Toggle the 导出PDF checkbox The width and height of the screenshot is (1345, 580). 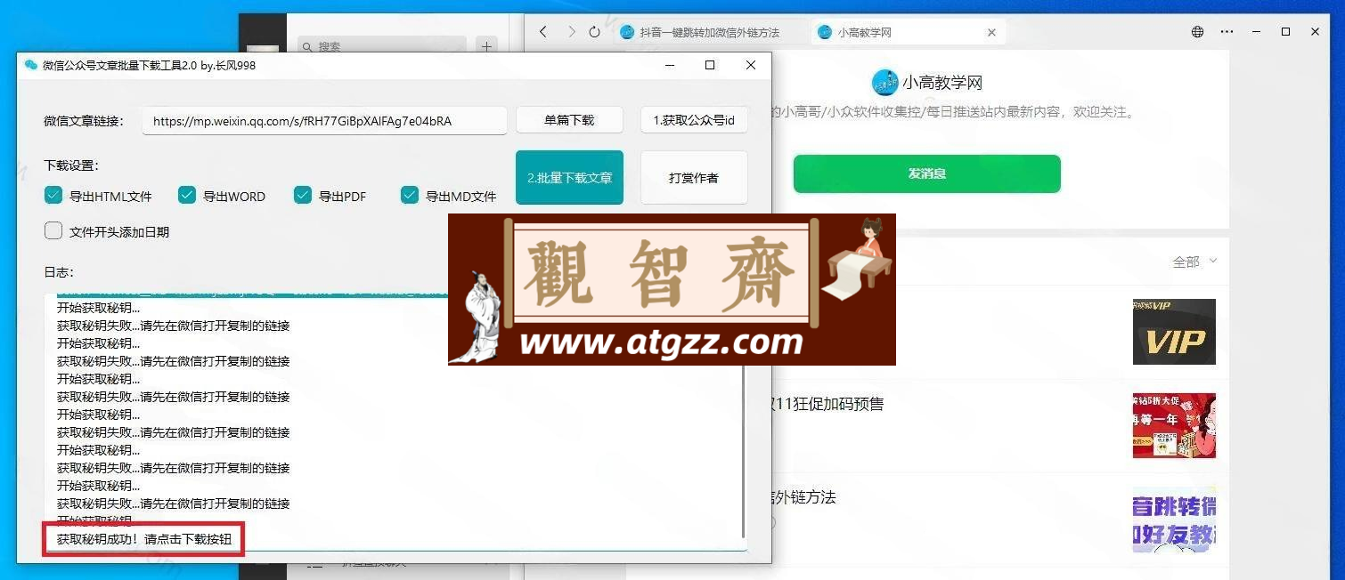(303, 196)
